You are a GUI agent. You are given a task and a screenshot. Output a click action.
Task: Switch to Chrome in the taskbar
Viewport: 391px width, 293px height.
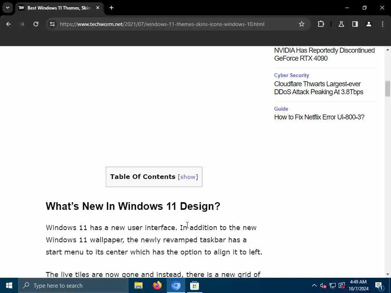point(176,285)
